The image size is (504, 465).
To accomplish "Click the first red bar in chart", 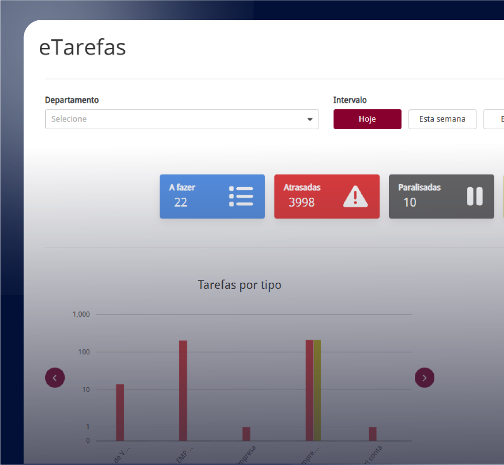I will (x=120, y=412).
